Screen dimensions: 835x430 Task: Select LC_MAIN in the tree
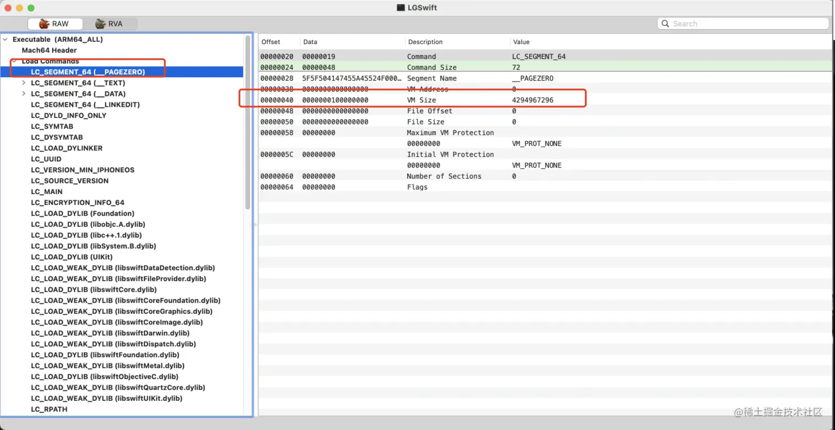[47, 192]
